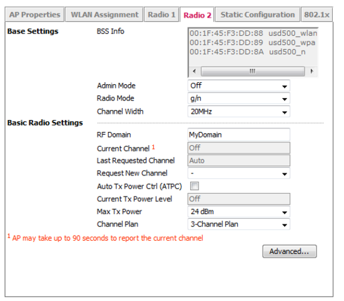
Task: Switch to the AP Properties tab
Action: pyautogui.click(x=34, y=15)
